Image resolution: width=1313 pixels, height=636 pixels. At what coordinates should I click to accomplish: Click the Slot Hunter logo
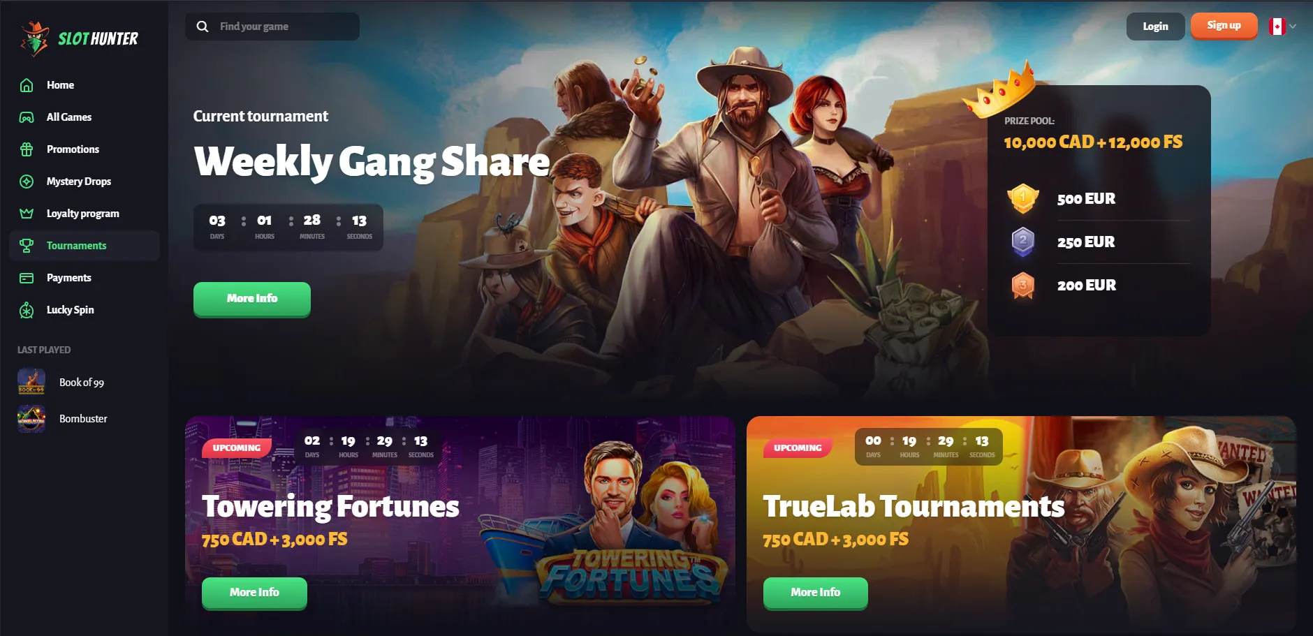[79, 38]
